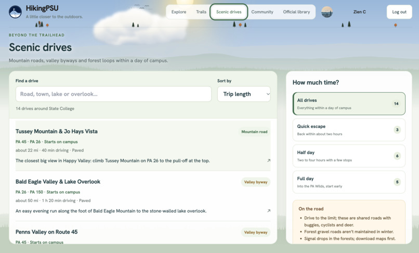Open Penns Valley on Route 45 title

(x=46, y=232)
